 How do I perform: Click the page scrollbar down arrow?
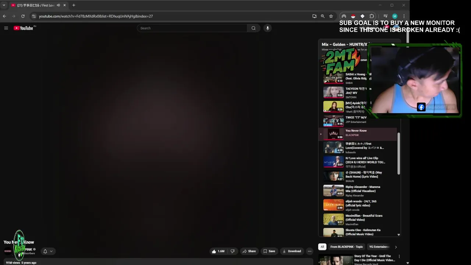pos(407,263)
